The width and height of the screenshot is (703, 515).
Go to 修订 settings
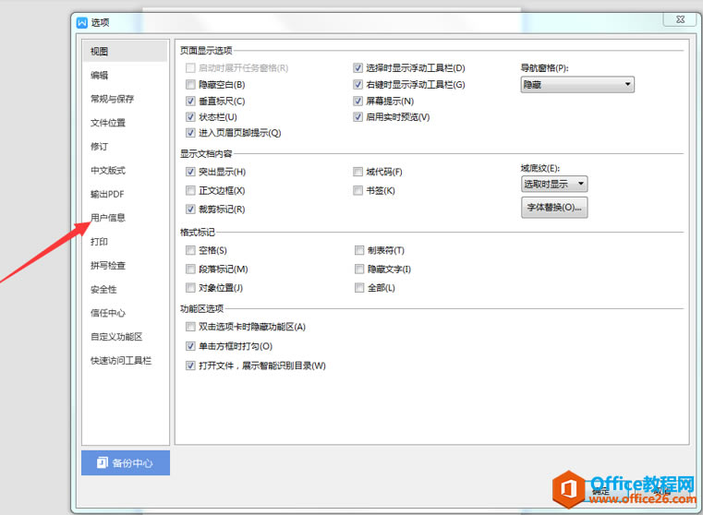[99, 147]
